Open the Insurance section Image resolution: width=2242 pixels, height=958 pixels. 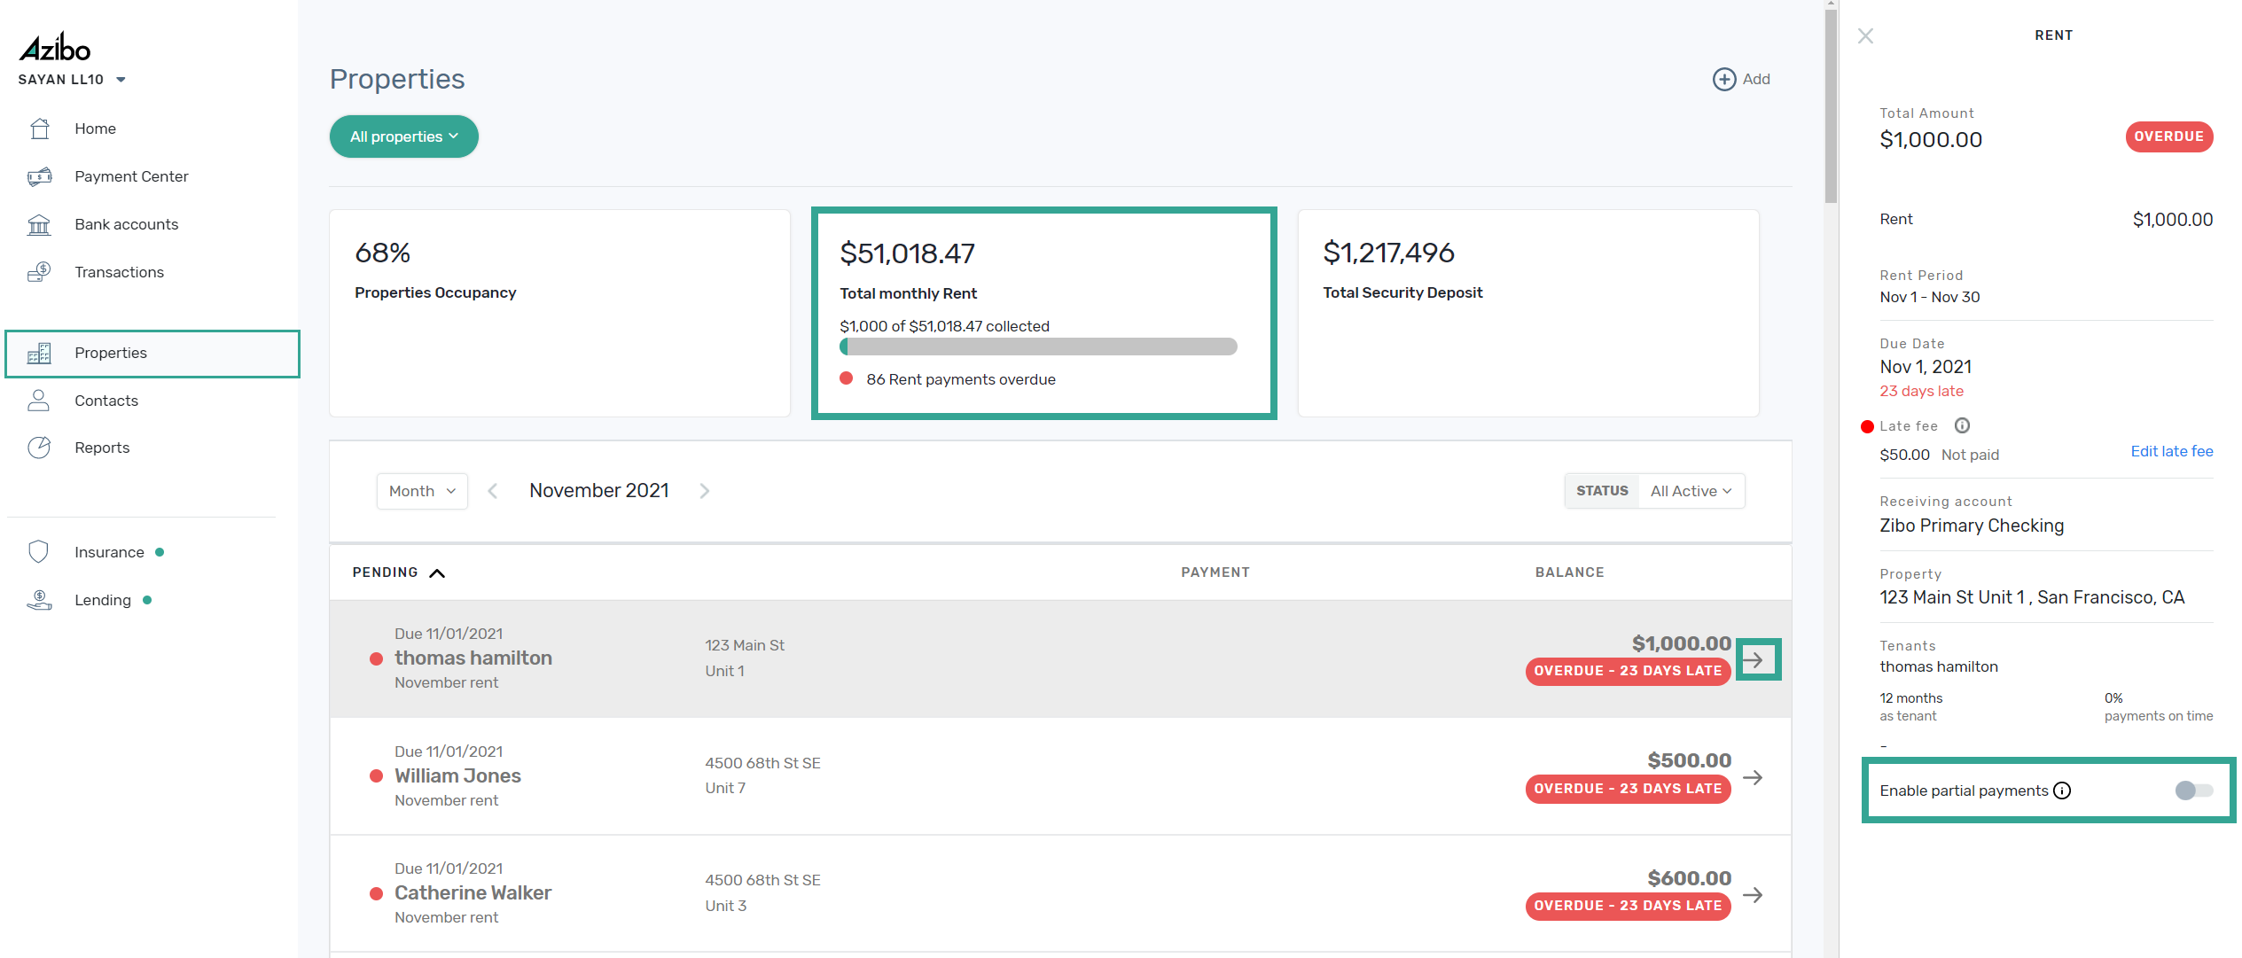(109, 552)
